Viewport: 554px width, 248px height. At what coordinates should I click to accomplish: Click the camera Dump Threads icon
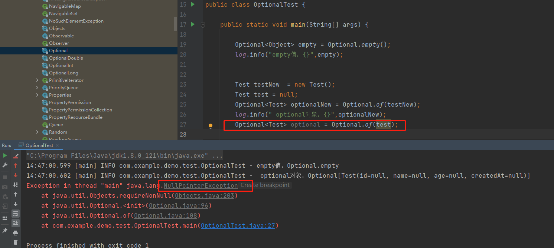[5, 187]
